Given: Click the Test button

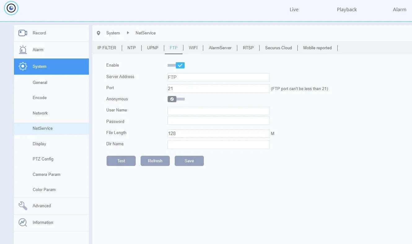Looking at the screenshot, I should [x=121, y=161].
